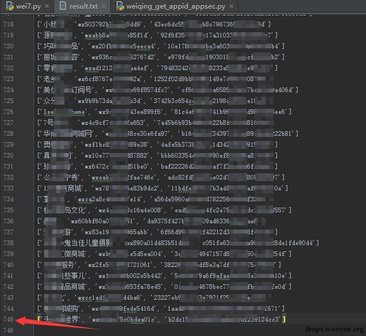
Task: Select the result.txt tab
Action: pos(83,6)
